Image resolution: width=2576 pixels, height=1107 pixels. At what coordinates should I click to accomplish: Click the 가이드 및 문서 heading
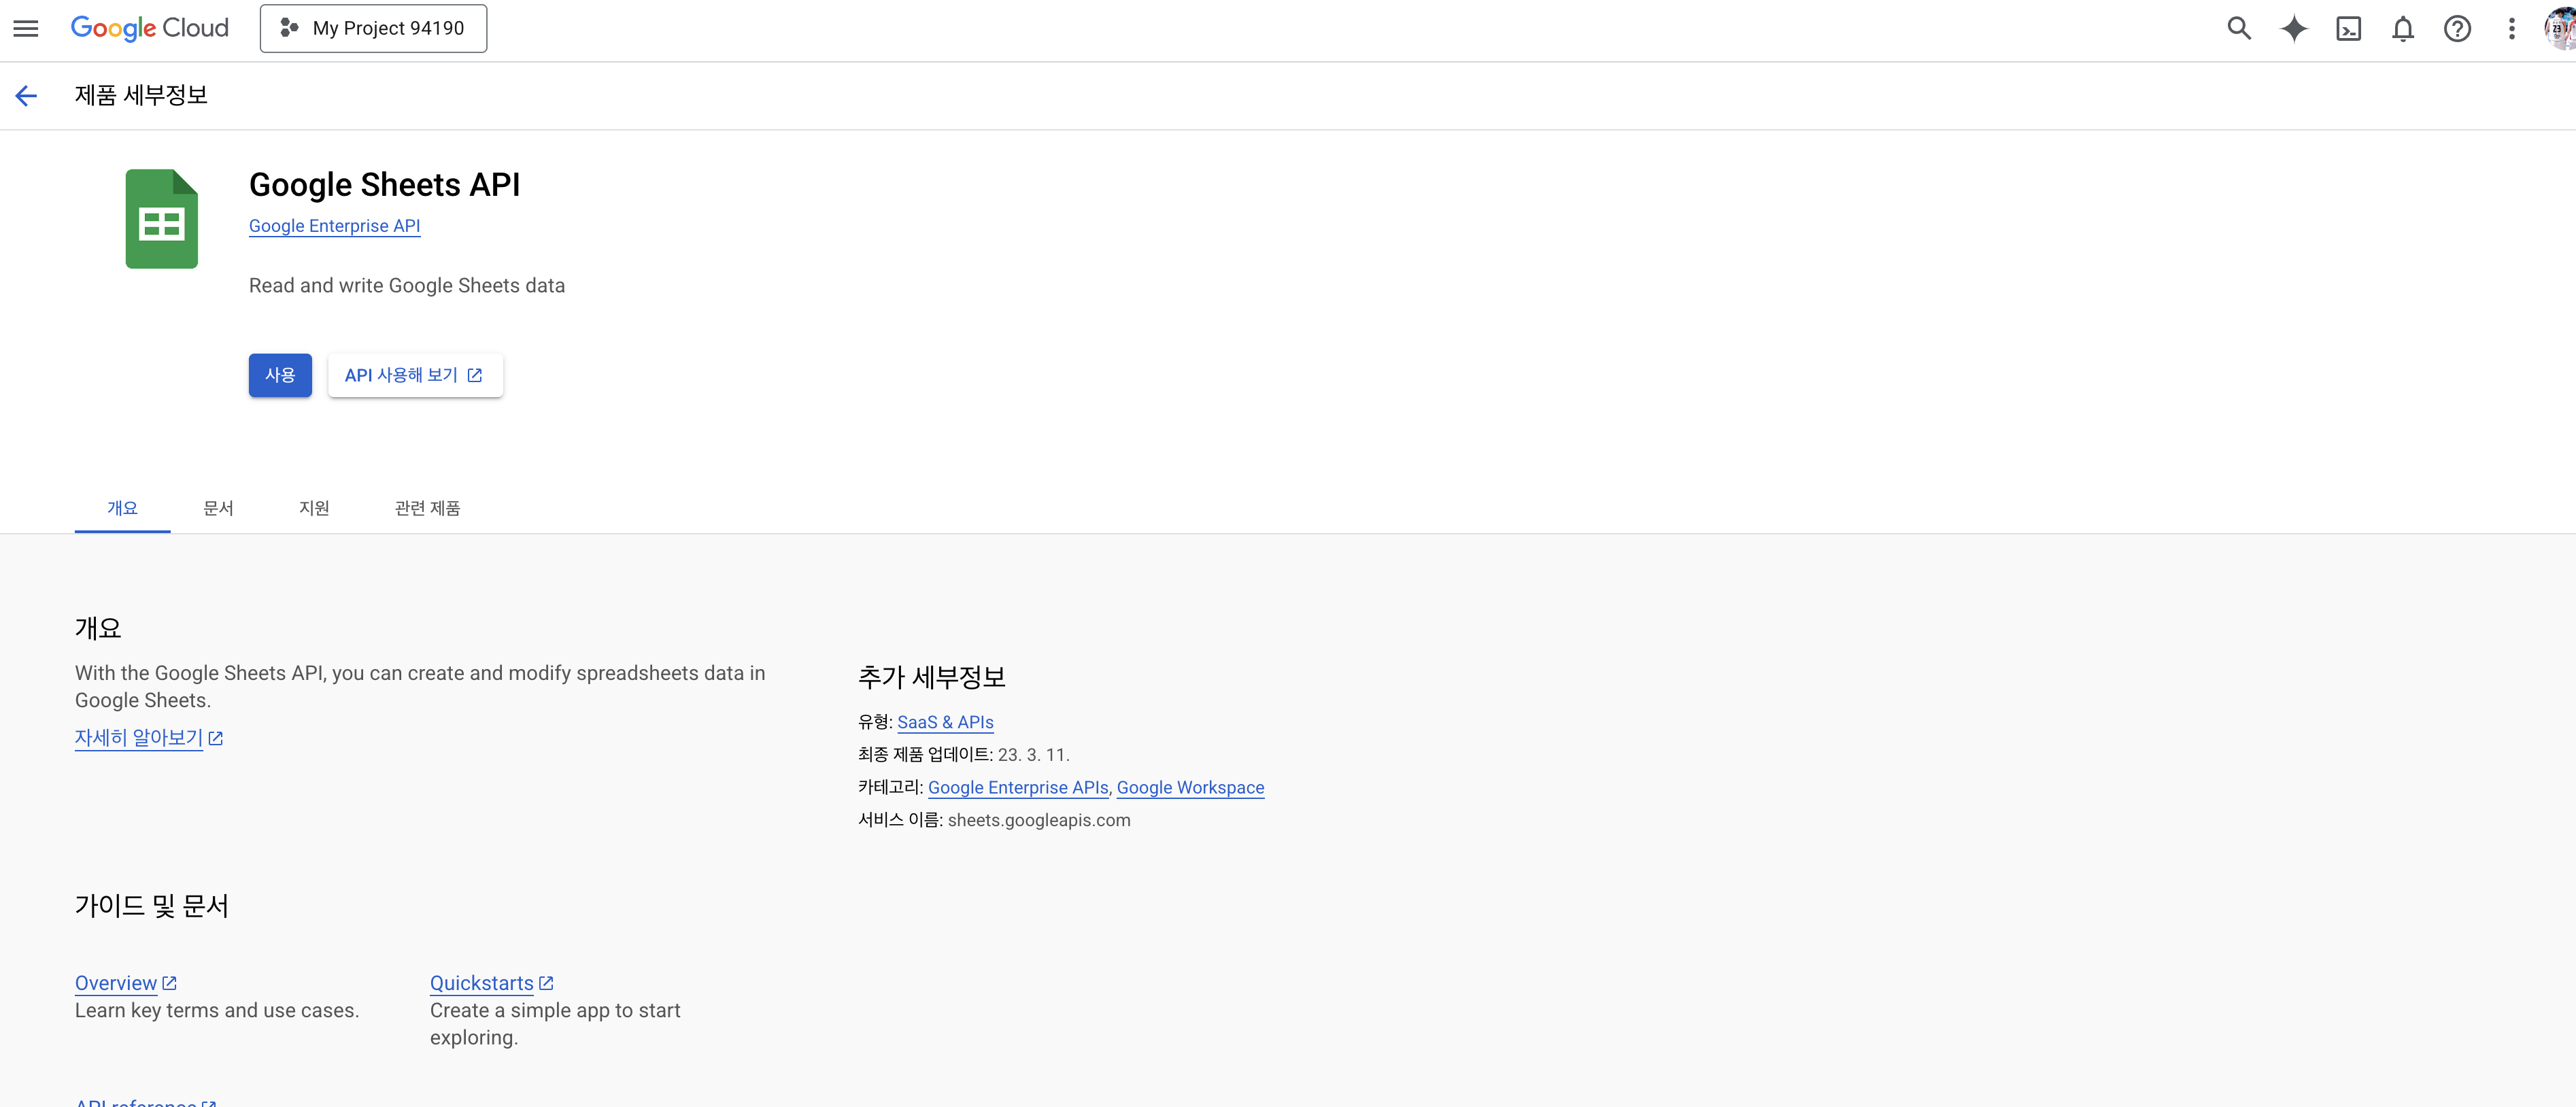coord(152,906)
